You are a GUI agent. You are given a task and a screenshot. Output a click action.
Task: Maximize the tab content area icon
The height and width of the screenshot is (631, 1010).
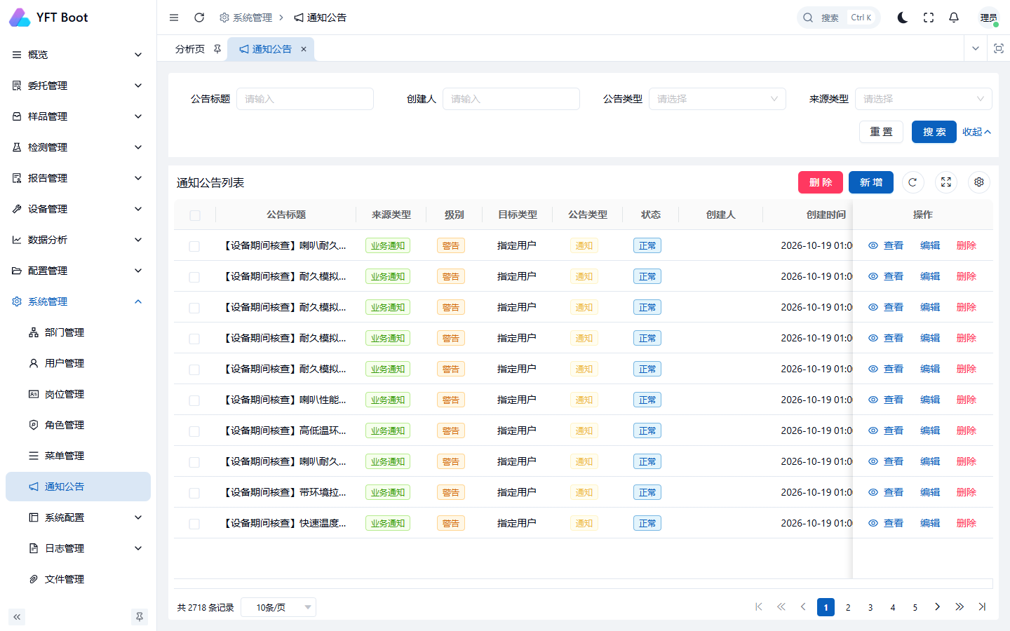coord(999,48)
